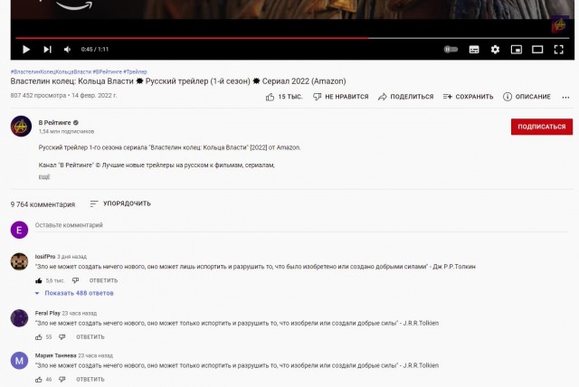The image size is (579, 387).
Task: Like Мария Танаева's comment
Action: coord(38,379)
